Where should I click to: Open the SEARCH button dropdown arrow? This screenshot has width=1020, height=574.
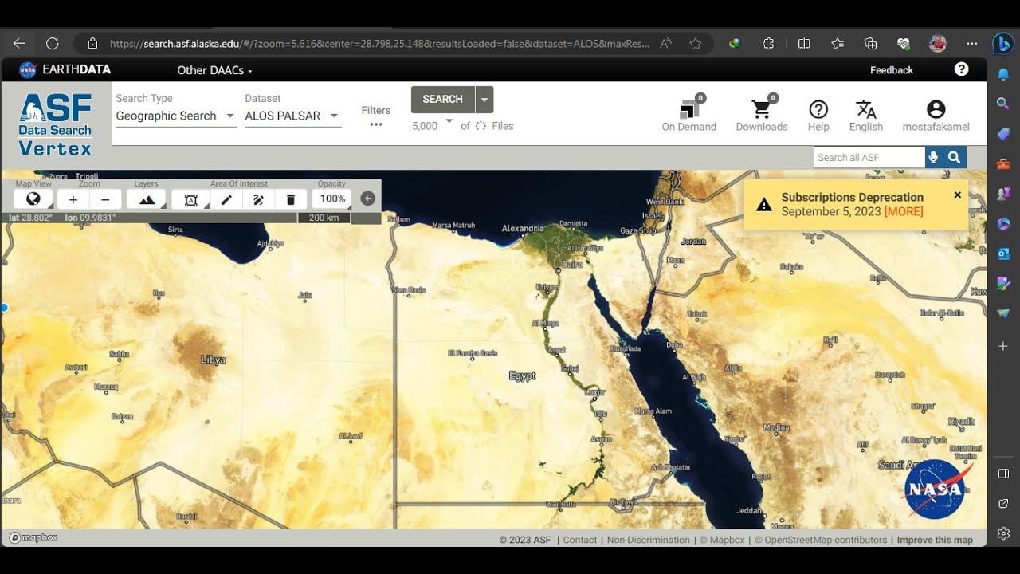(x=484, y=100)
